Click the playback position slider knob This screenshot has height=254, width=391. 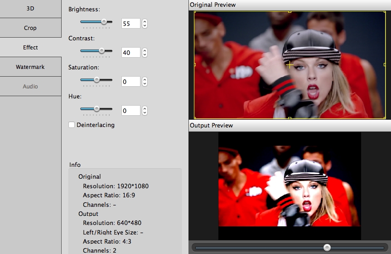[327, 248]
